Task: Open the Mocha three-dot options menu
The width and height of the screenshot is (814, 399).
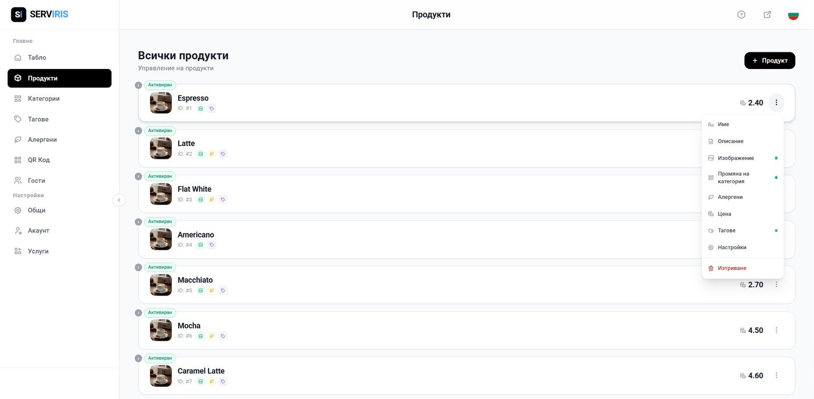Action: 776,330
